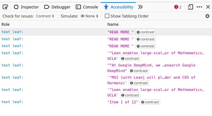
Task: Select the "Item 1 of 12" name text
Action: pos(123,102)
